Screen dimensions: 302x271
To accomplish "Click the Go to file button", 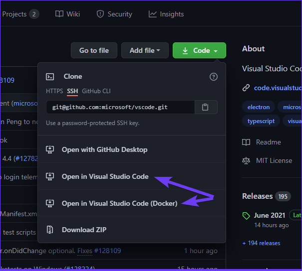I will (94, 50).
